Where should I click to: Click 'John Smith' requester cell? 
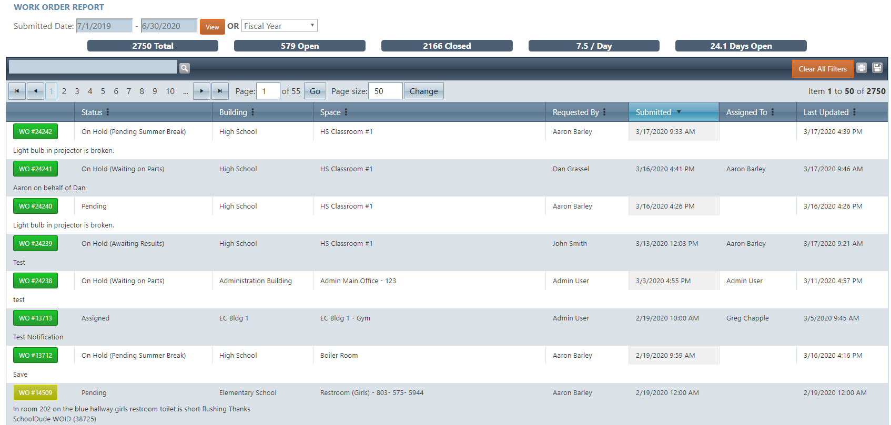pyautogui.click(x=570, y=243)
